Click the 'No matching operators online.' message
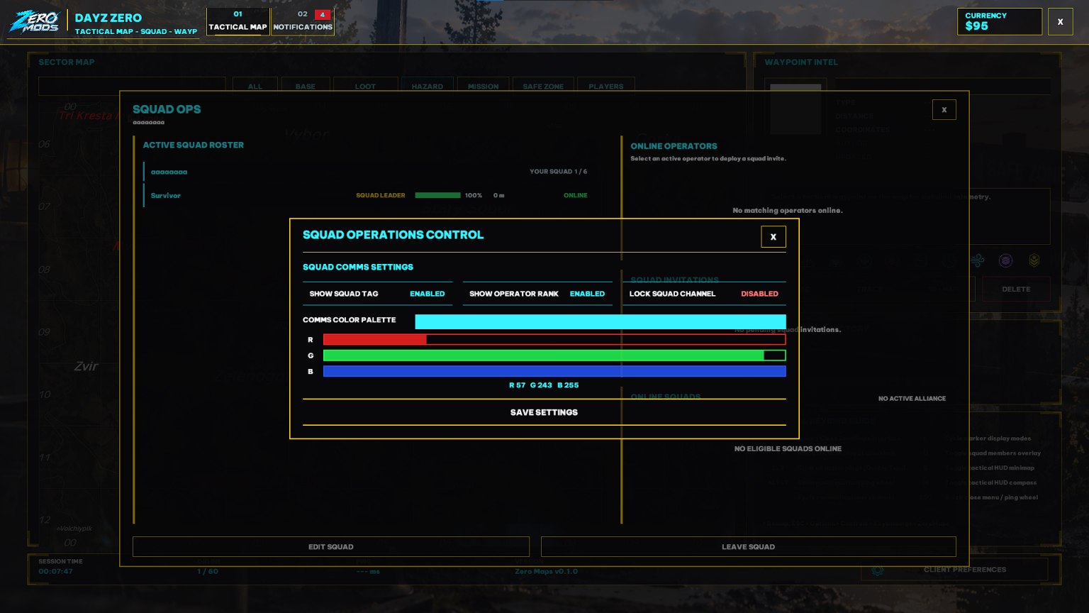This screenshot has width=1089, height=613. click(788, 211)
